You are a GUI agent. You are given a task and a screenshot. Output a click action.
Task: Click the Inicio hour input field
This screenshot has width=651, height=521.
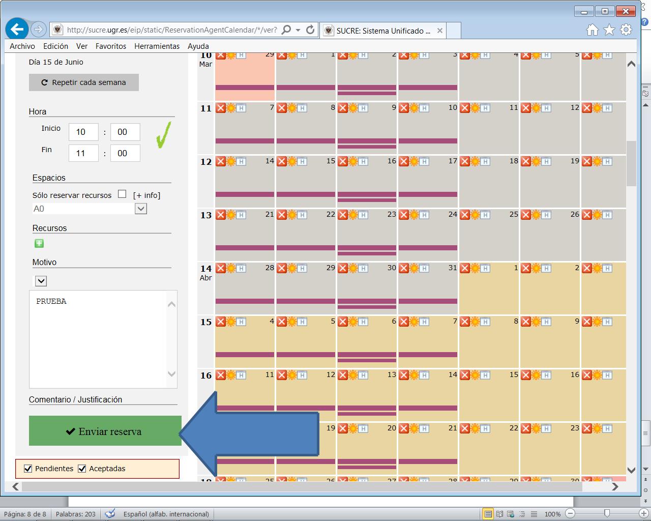[x=83, y=132]
